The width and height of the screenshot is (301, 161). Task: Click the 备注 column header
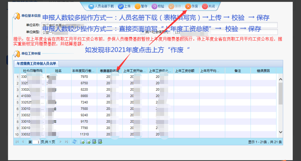tap(237, 71)
